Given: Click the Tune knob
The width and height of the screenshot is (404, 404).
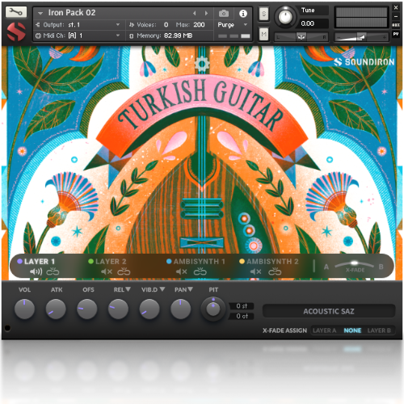Looking at the screenshot, I should pyautogui.click(x=285, y=16).
